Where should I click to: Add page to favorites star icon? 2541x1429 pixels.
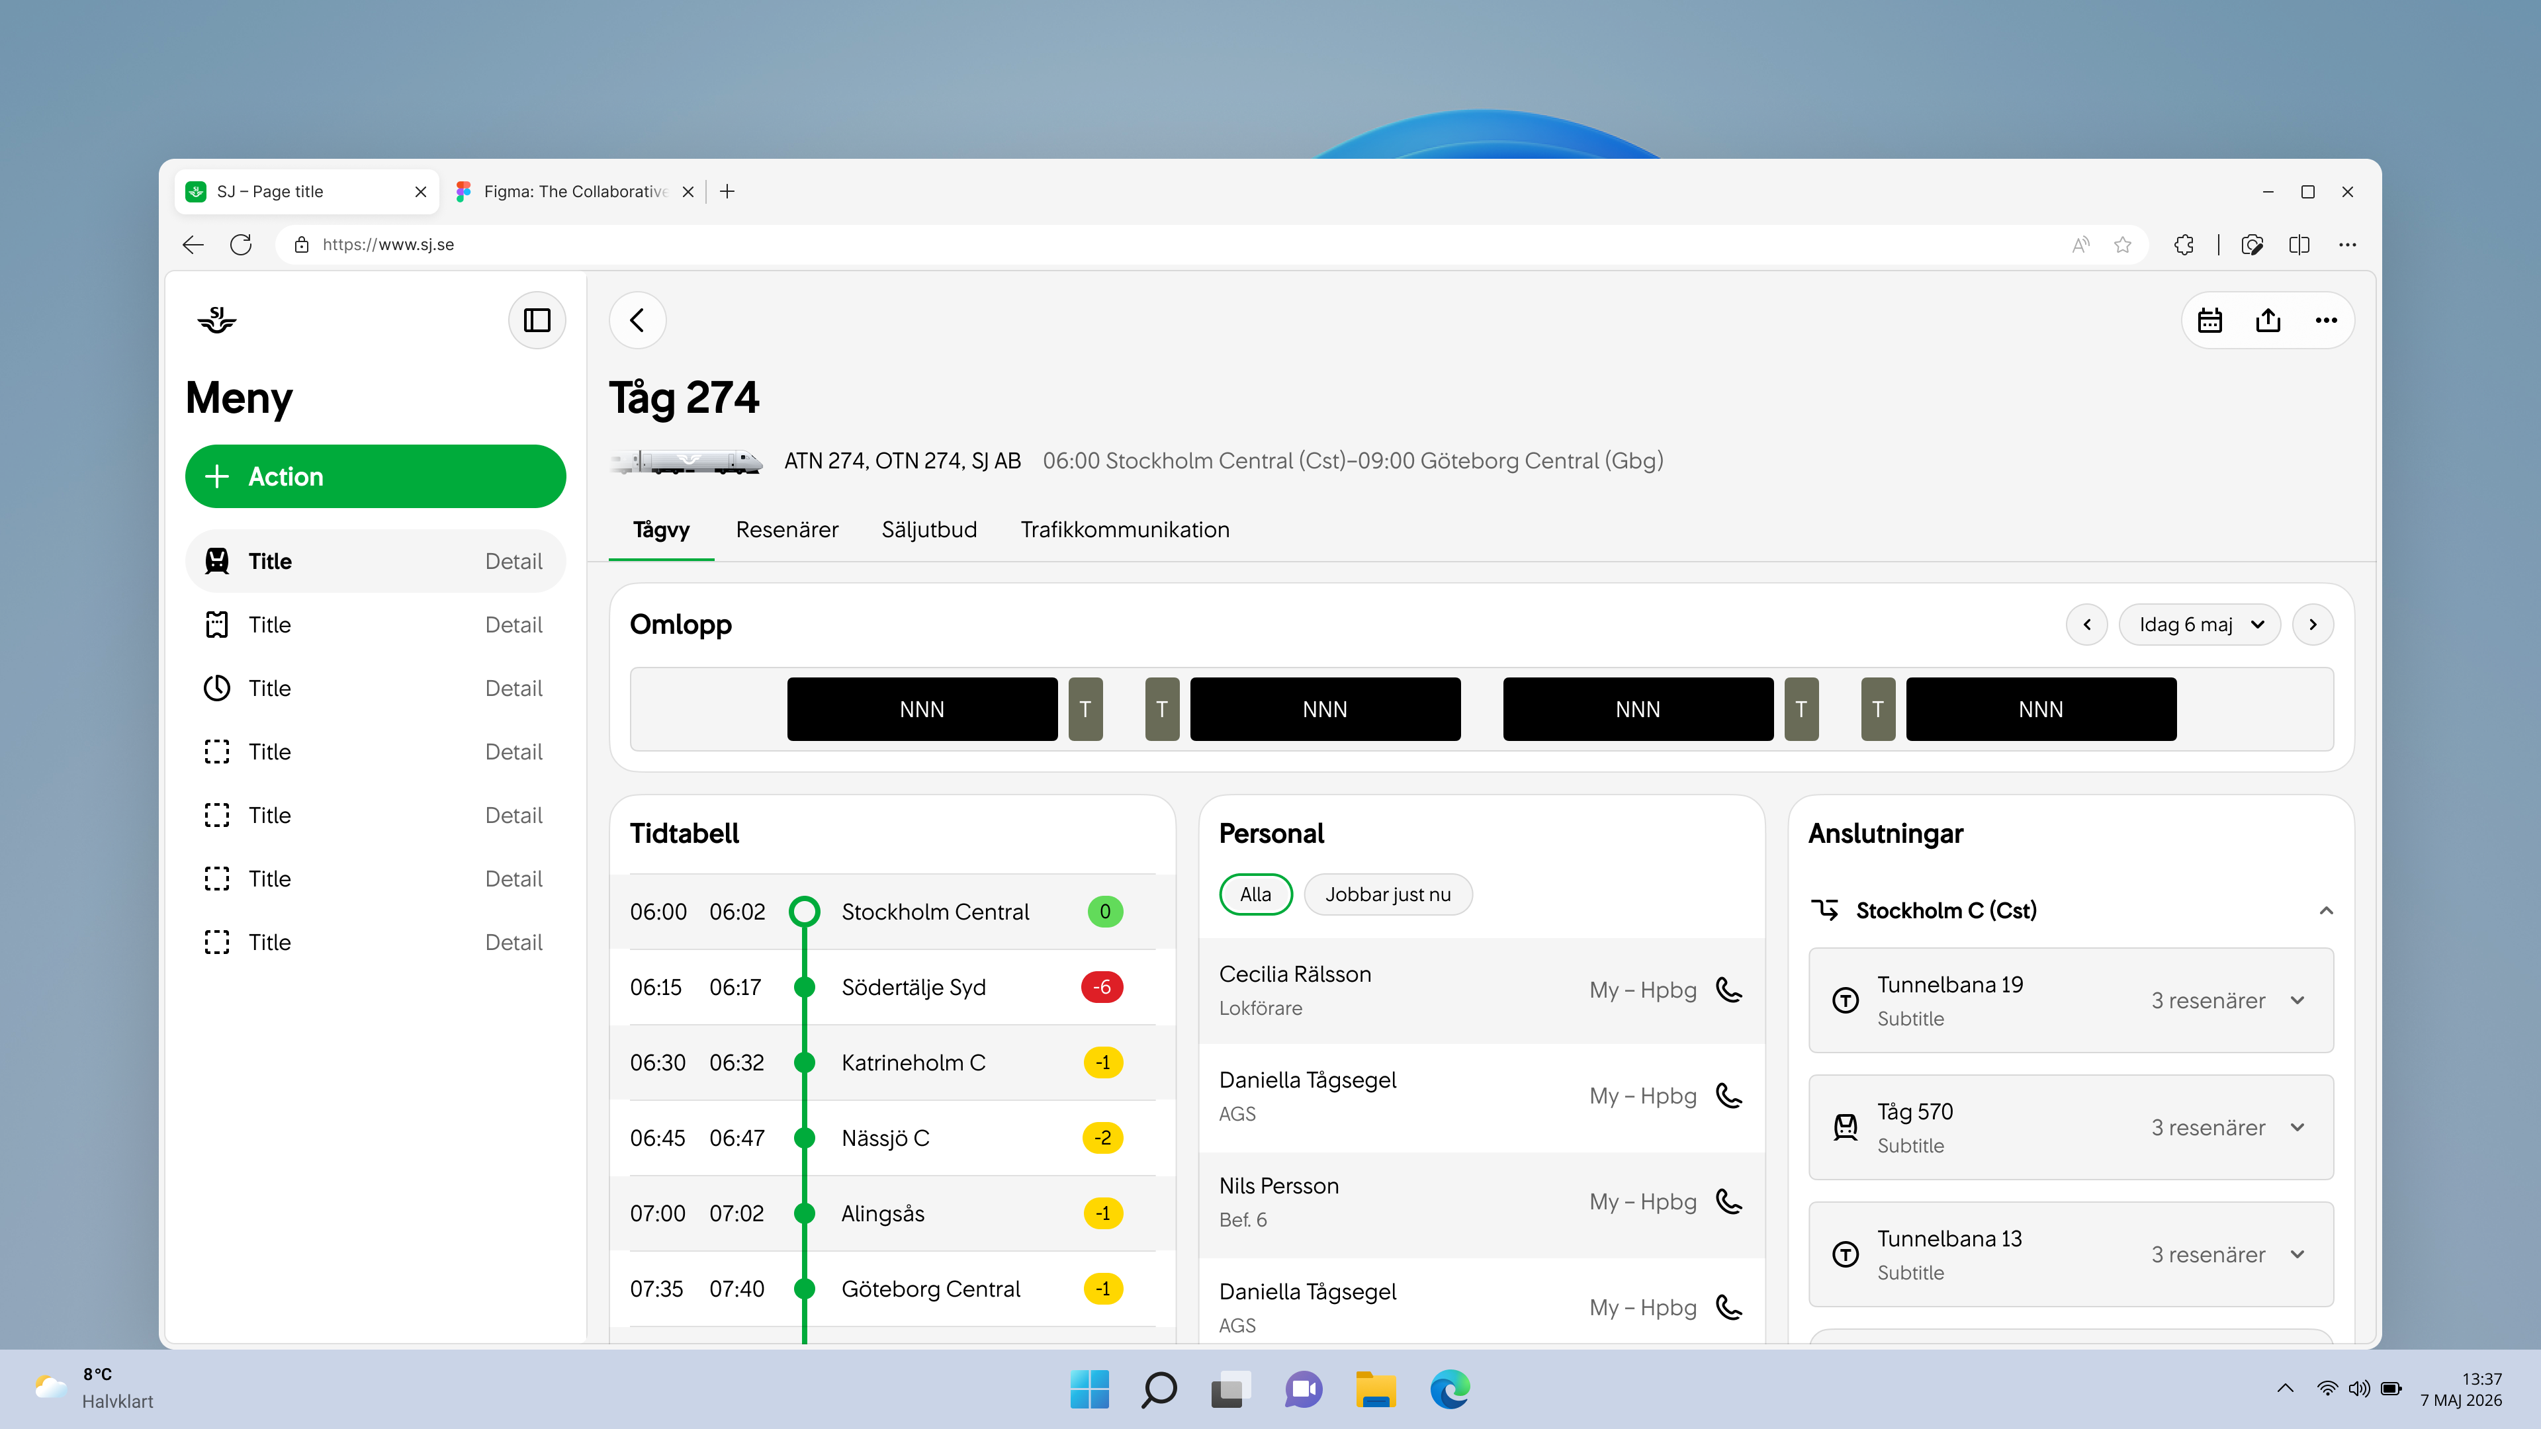(2123, 245)
